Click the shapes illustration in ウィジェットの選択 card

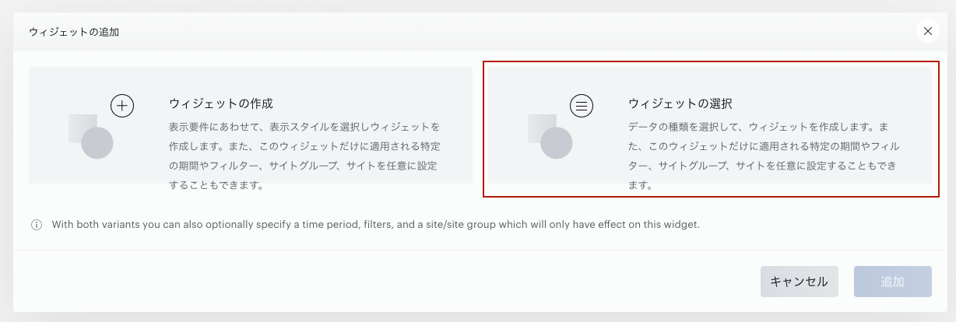tap(561, 126)
